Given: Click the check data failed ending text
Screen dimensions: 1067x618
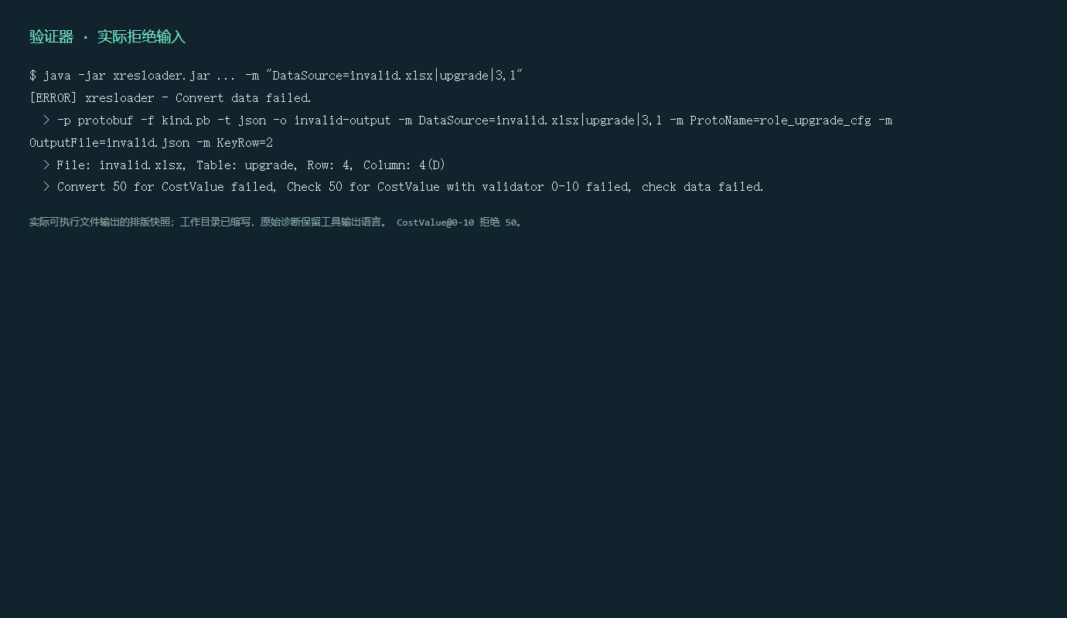Looking at the screenshot, I should click(703, 187).
